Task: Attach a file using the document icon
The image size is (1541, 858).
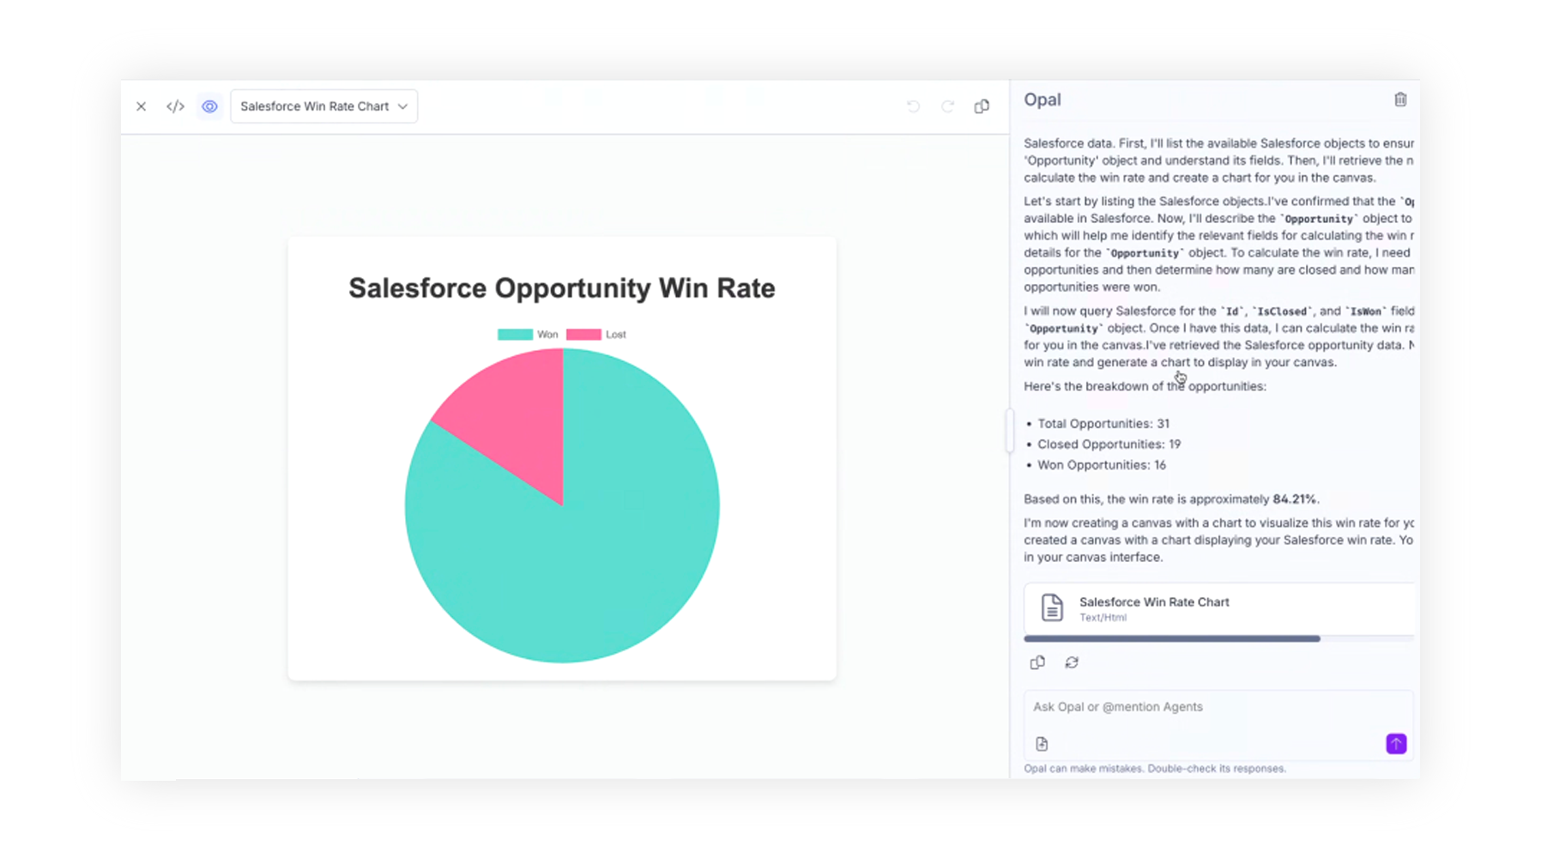Action: coord(1042,744)
